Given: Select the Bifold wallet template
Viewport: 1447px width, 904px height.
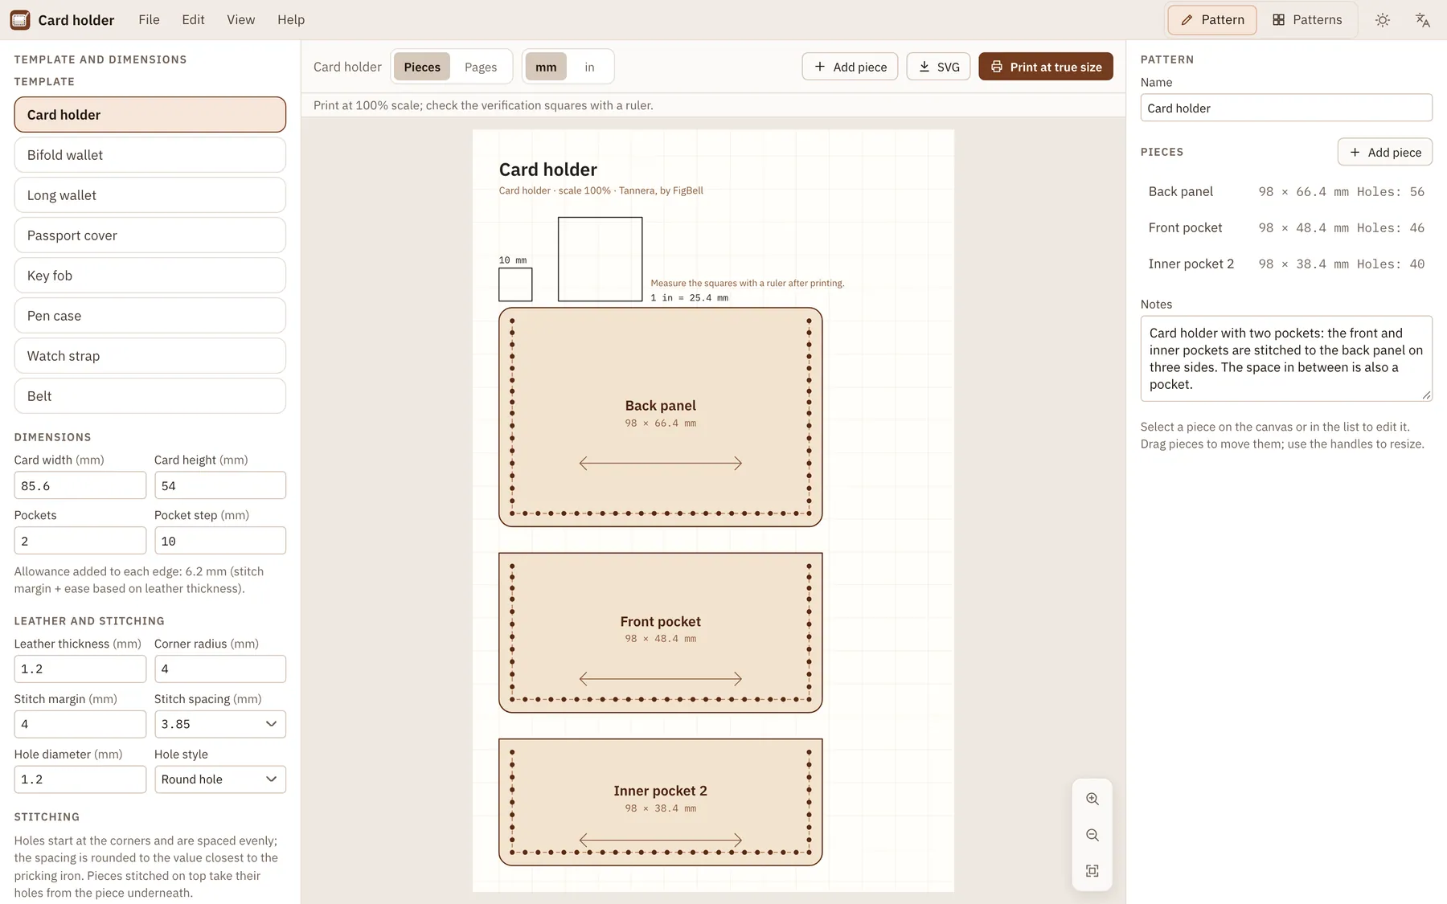Looking at the screenshot, I should click(150, 155).
